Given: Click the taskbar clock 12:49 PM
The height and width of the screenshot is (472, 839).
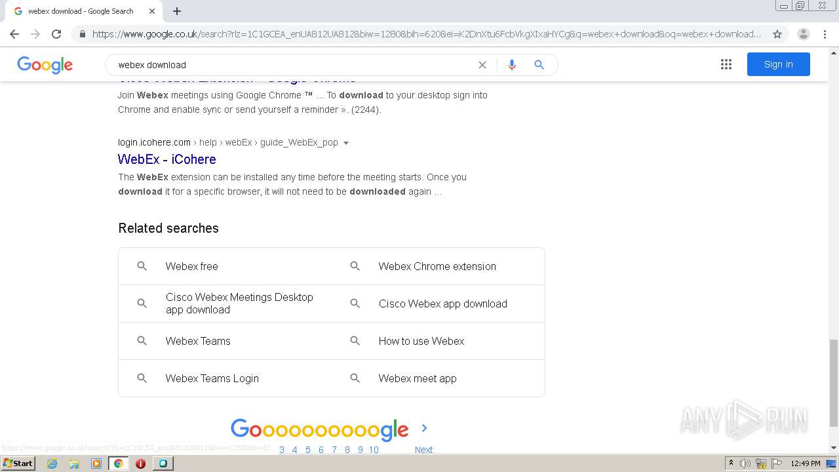Looking at the screenshot, I should [x=806, y=463].
